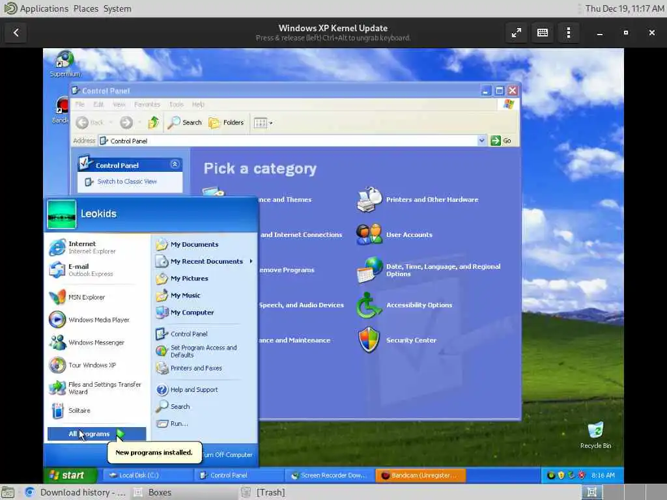The image size is (667, 500).
Task: Open View menu in Control Panel
Action: [119, 105]
